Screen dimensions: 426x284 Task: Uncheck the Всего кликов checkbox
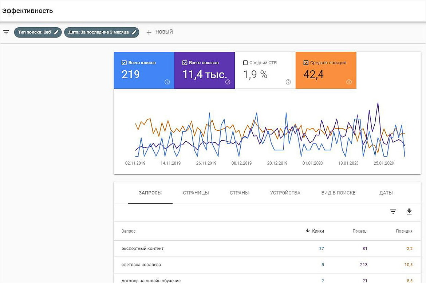coord(124,63)
